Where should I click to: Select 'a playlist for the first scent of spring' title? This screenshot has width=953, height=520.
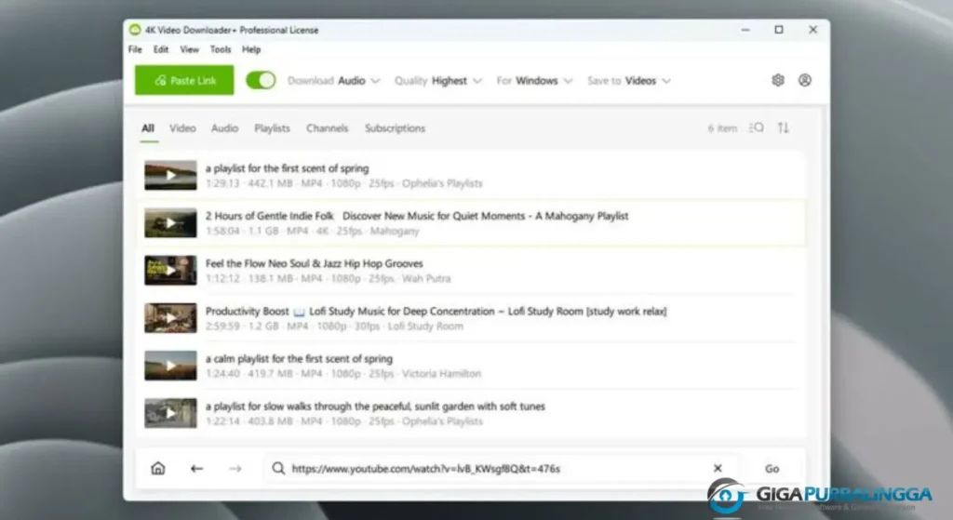click(x=287, y=168)
